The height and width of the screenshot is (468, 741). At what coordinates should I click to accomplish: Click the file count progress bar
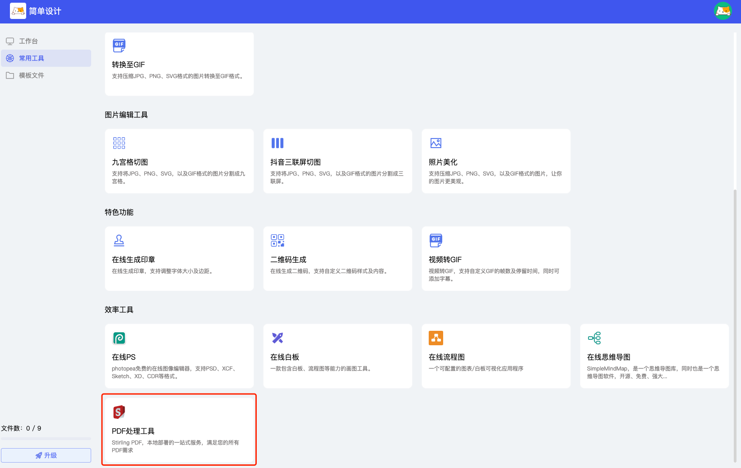(46, 439)
